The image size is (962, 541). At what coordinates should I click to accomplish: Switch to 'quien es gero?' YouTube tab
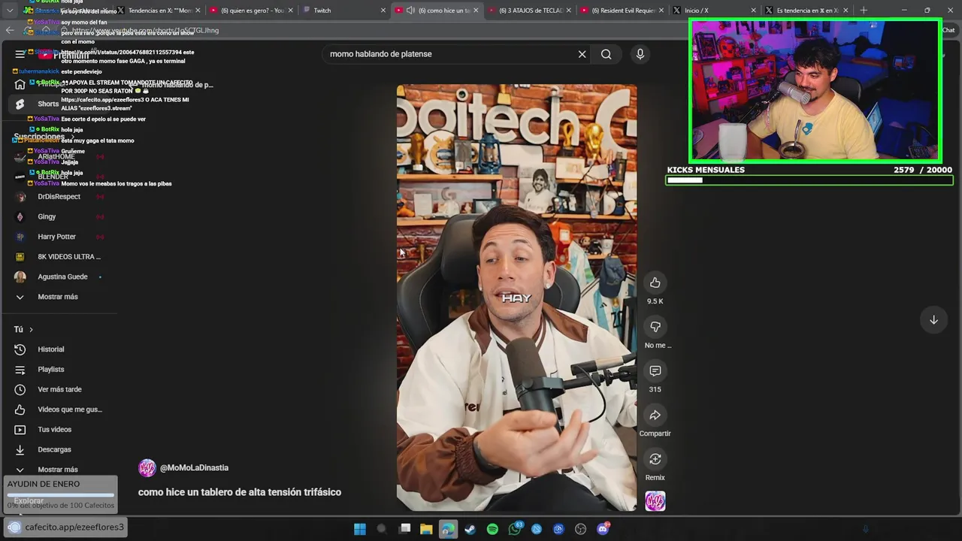pyautogui.click(x=252, y=11)
